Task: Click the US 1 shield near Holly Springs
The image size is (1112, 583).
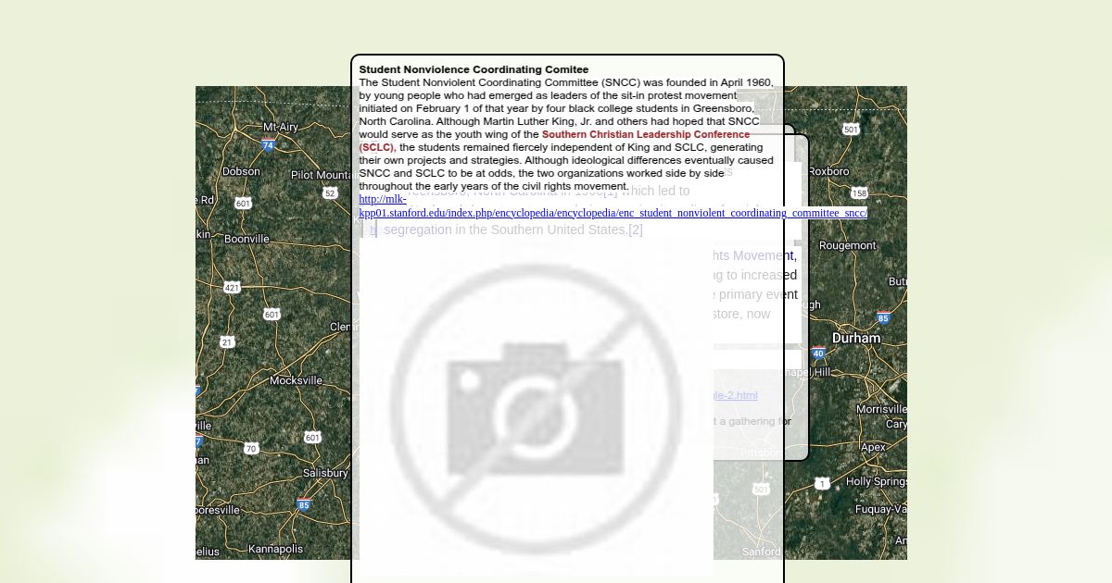Action: tap(822, 484)
